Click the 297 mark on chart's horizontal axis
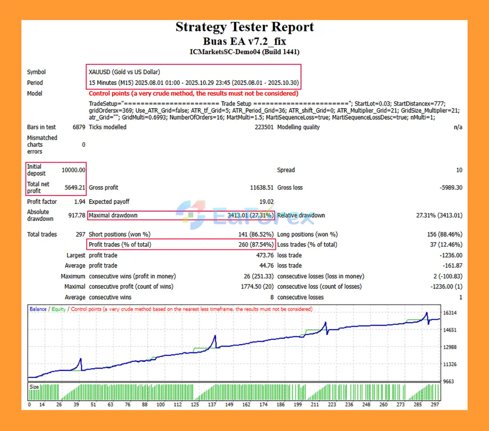Viewport: 489px width, 431px height. pyautogui.click(x=435, y=404)
